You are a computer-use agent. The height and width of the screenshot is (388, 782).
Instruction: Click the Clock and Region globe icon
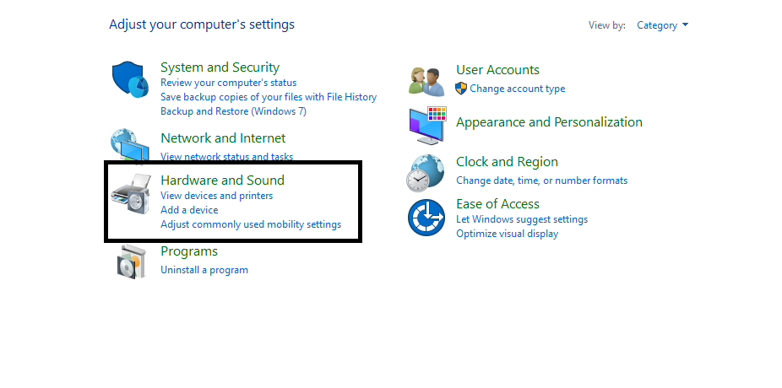(x=425, y=173)
